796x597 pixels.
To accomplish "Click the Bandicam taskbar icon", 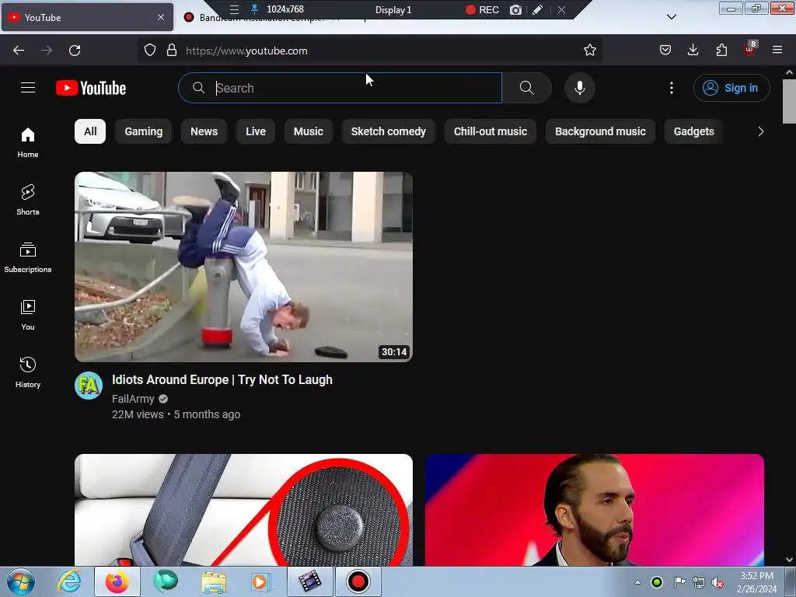I will pos(358,581).
